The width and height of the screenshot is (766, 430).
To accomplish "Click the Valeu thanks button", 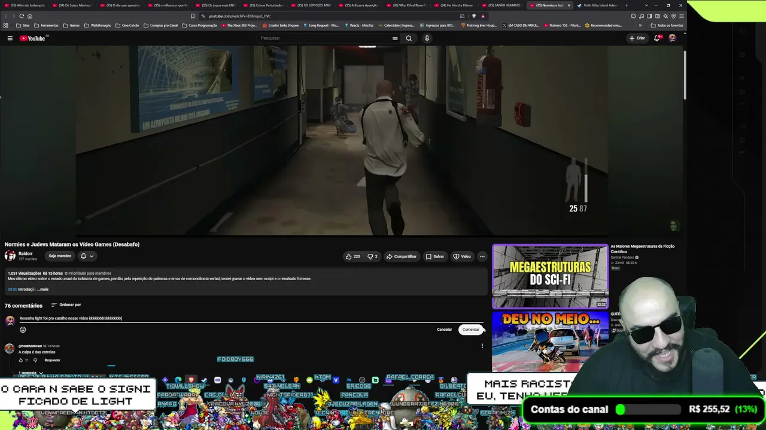I will coord(462,256).
